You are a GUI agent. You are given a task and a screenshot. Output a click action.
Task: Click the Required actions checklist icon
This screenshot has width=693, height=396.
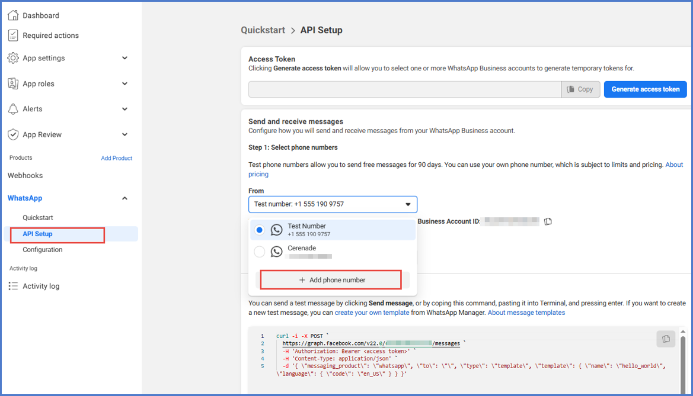pos(13,36)
